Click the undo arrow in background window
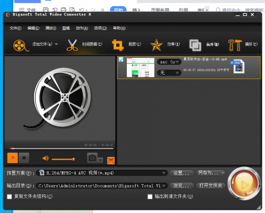The image size is (265, 213). (x=81, y=10)
